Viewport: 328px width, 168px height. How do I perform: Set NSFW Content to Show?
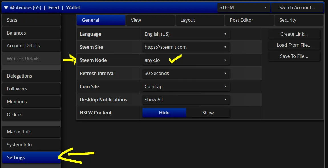(x=208, y=113)
